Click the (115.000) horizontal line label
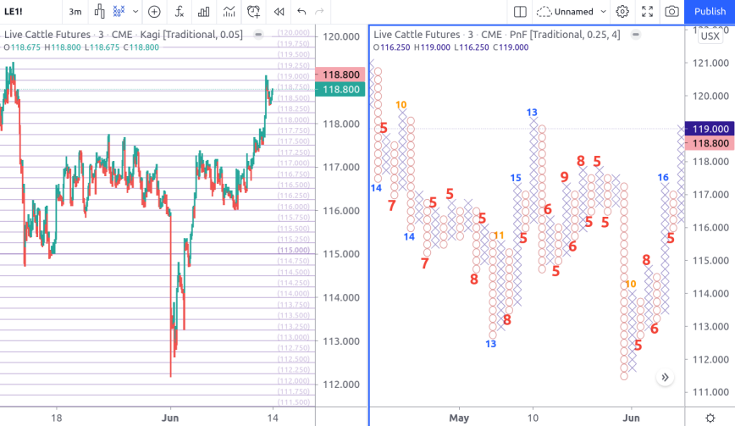 [294, 250]
